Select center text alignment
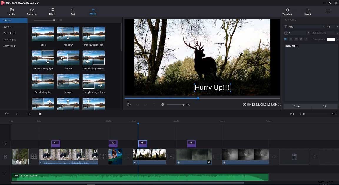This screenshot has height=185, width=339. tap(290, 39)
